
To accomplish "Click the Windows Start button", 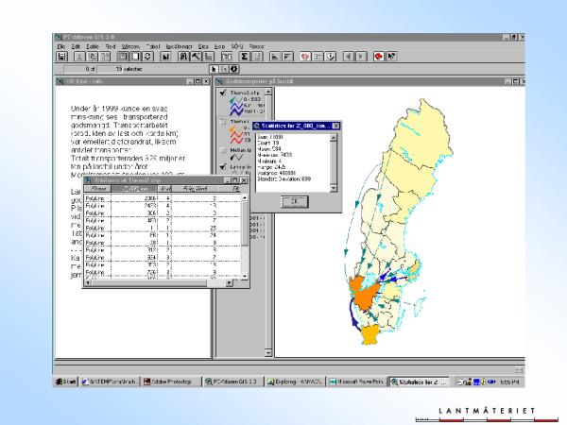I will (65, 382).
